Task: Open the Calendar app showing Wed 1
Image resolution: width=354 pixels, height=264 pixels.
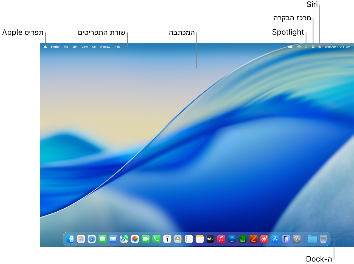Action: (167, 239)
